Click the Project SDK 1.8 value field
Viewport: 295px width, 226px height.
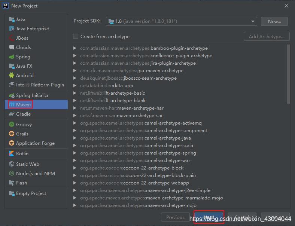181,21
